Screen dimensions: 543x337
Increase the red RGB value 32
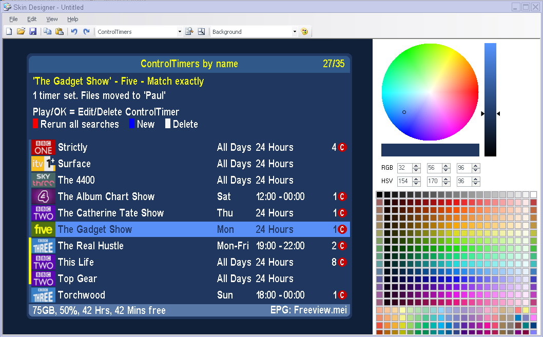click(x=417, y=166)
